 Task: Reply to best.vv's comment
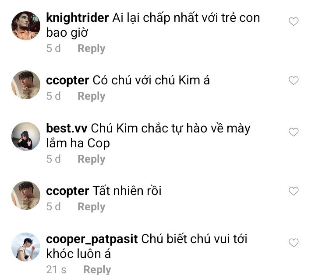point(92,159)
